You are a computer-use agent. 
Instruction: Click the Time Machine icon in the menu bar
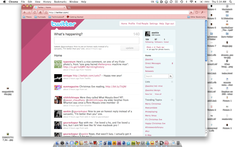coord(182,2)
